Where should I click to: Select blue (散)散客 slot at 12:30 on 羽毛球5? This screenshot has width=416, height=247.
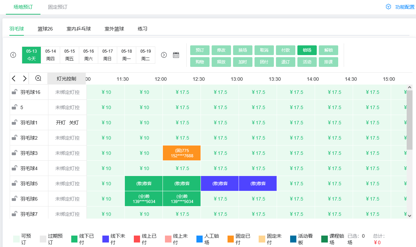click(220, 184)
